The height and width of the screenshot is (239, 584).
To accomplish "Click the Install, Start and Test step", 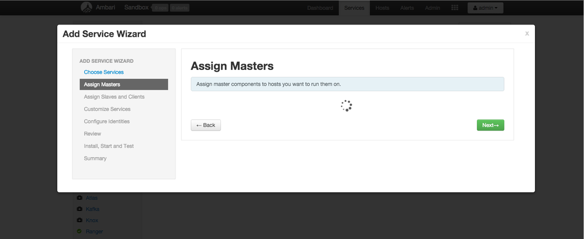I will (109, 146).
